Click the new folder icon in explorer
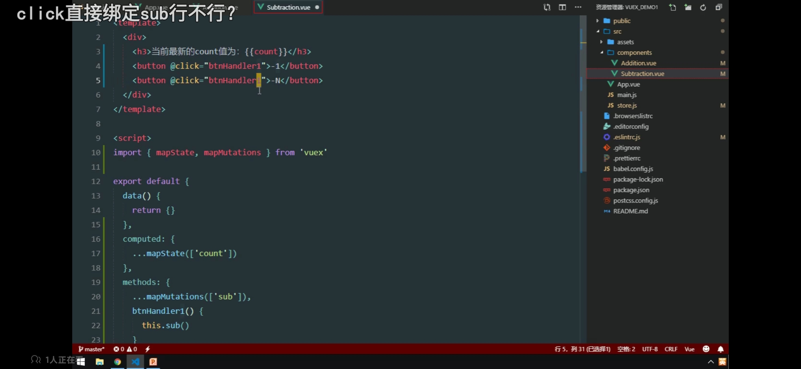This screenshot has height=369, width=801. click(x=688, y=7)
